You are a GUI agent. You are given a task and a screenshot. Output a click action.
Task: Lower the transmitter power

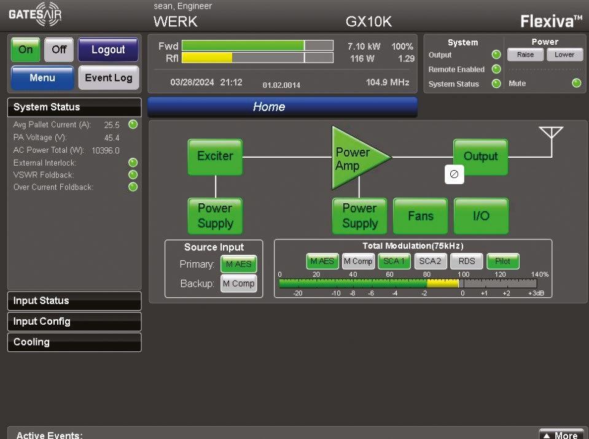coord(564,55)
